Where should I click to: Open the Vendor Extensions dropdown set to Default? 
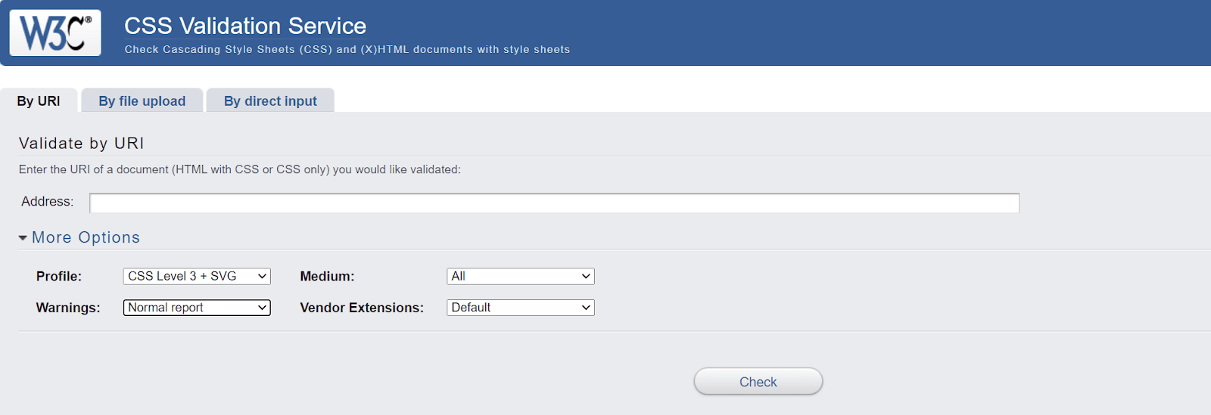(x=520, y=308)
